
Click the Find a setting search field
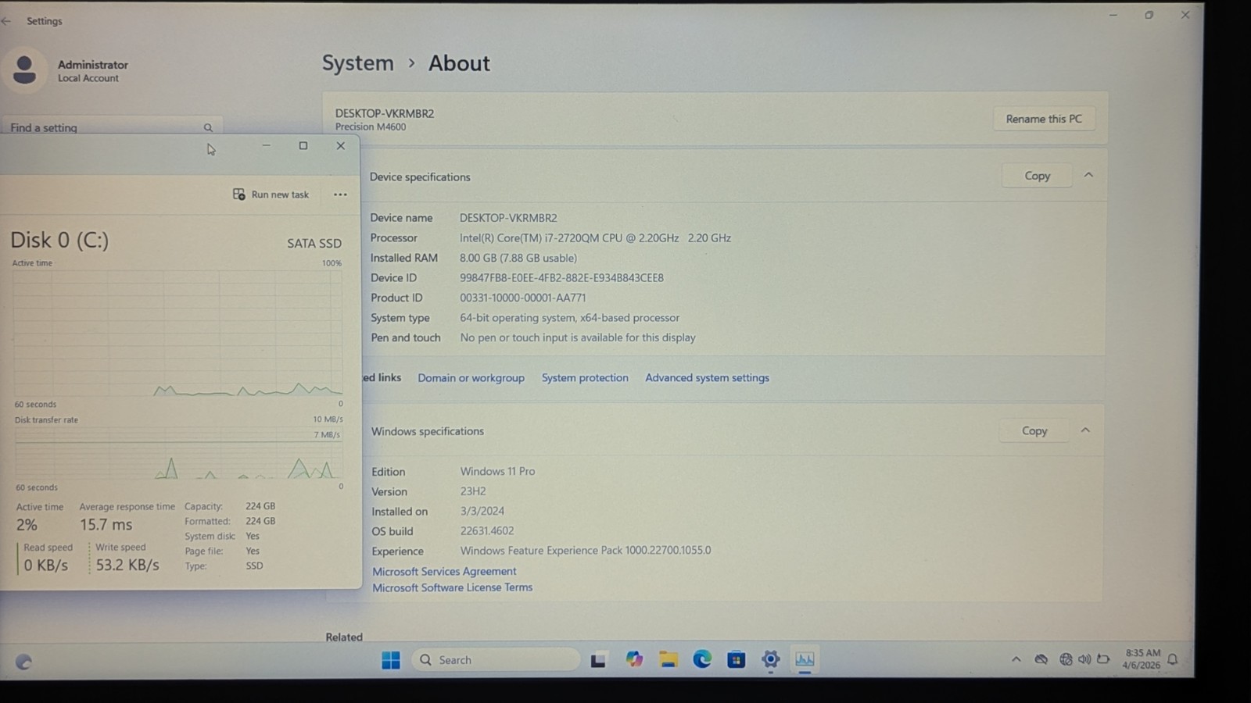[x=111, y=127]
